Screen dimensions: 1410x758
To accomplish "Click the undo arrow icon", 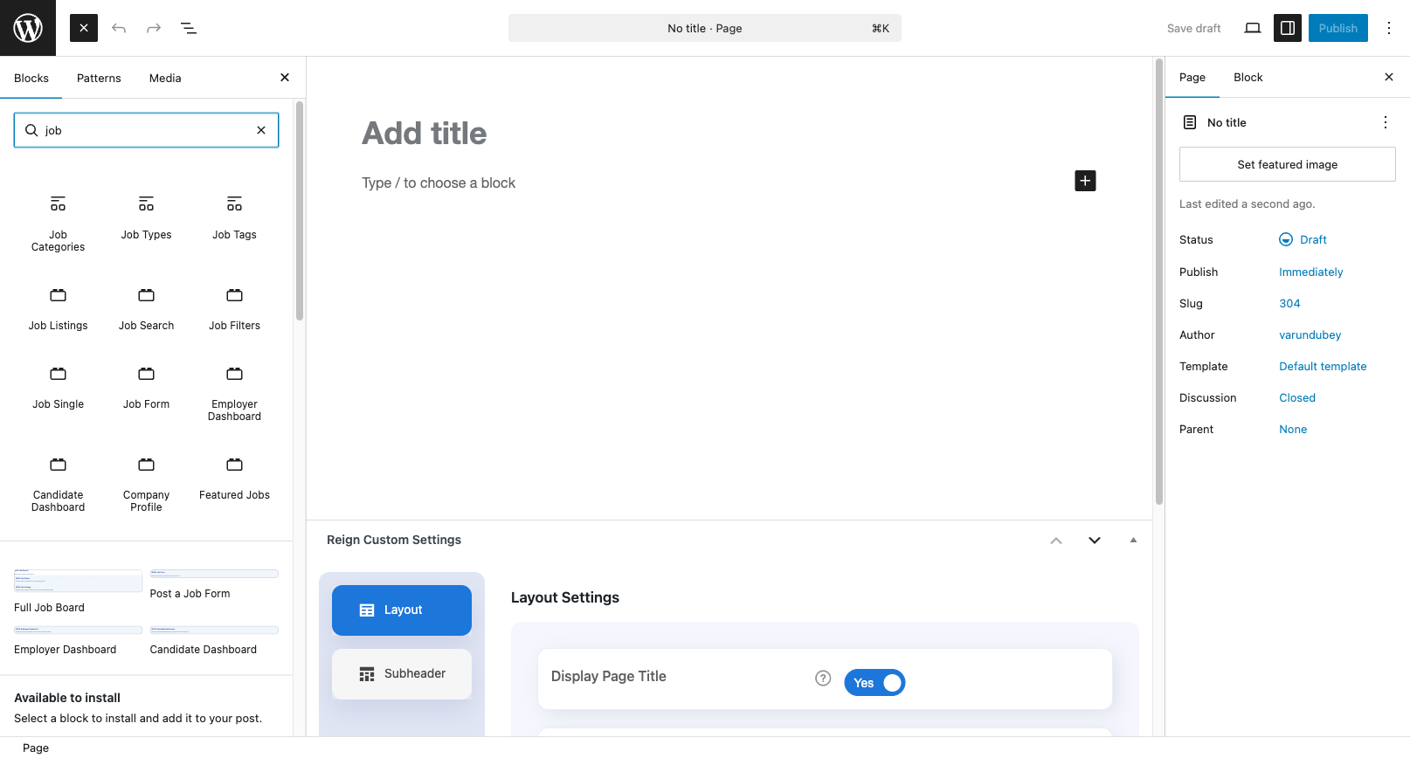I will 119,28.
